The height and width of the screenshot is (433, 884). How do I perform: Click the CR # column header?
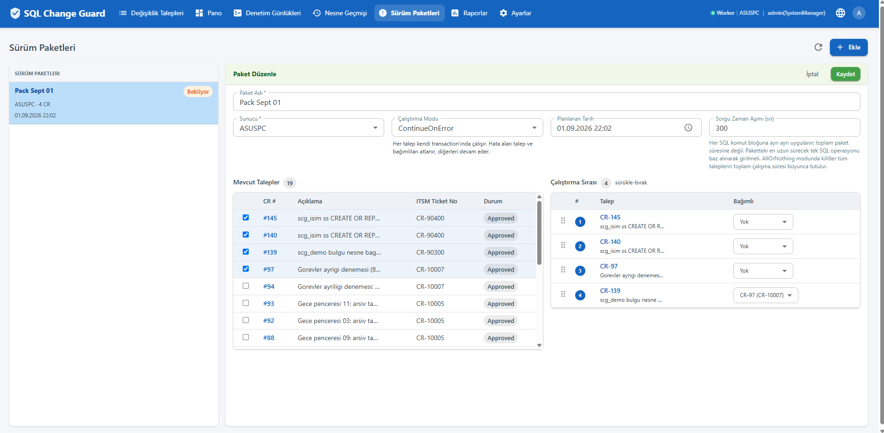click(x=269, y=201)
